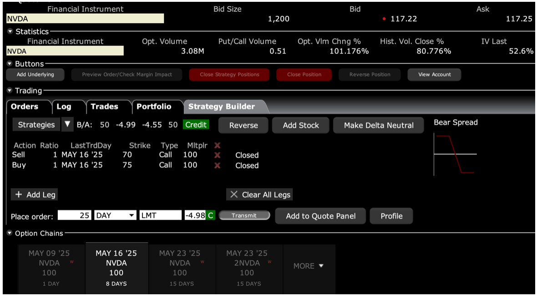Open the Strategies dropdown arrow
Screen dimensions: 537x297
(67, 124)
